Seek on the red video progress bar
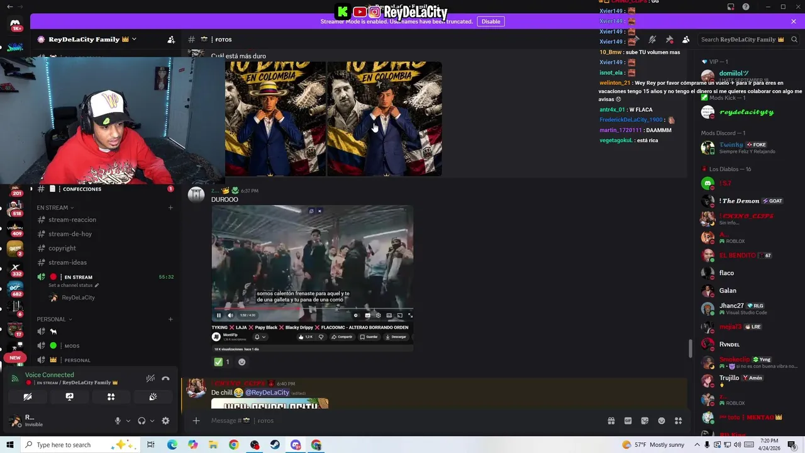This screenshot has height=453, width=805. (313, 309)
